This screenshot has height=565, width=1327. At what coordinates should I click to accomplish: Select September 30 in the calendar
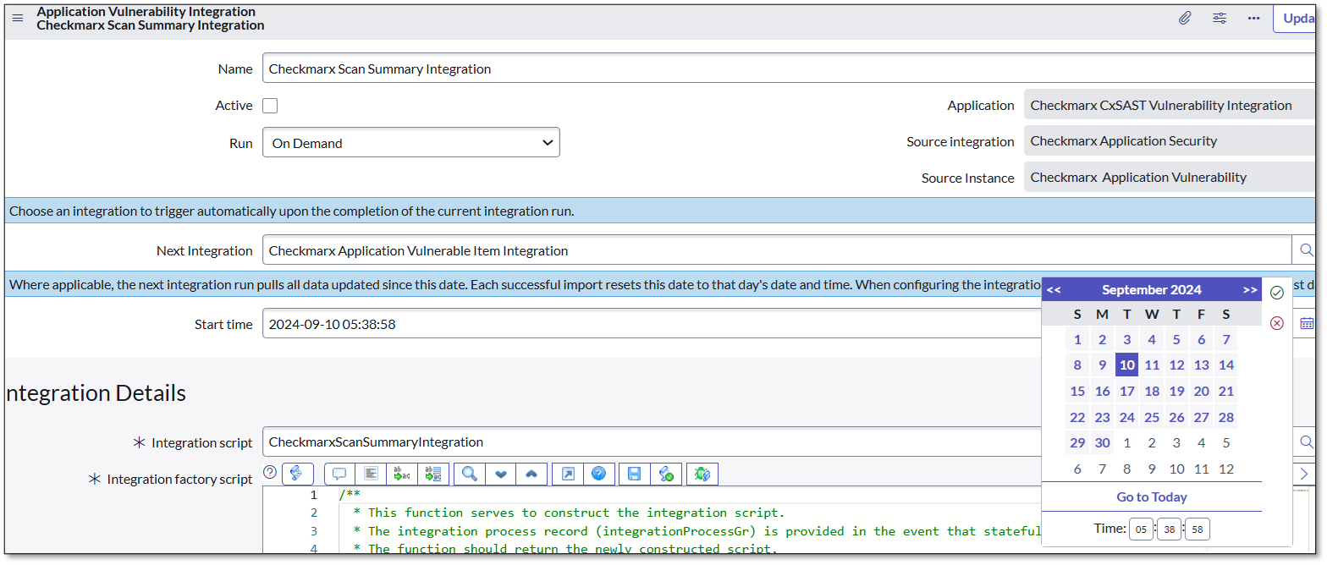coord(1102,443)
